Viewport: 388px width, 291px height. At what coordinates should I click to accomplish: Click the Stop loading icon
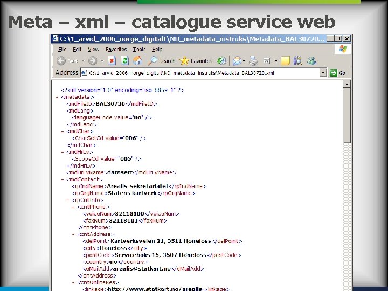click(x=112, y=60)
